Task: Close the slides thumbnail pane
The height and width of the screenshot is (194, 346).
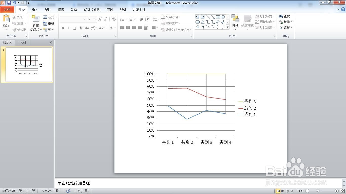Action: coord(51,42)
